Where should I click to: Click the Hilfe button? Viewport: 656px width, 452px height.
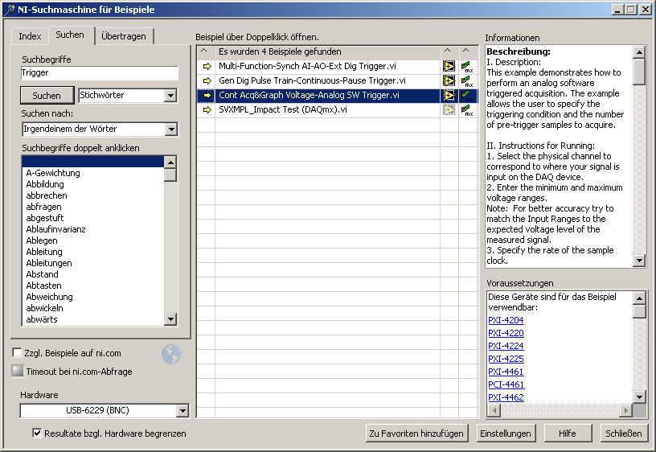[x=568, y=434]
